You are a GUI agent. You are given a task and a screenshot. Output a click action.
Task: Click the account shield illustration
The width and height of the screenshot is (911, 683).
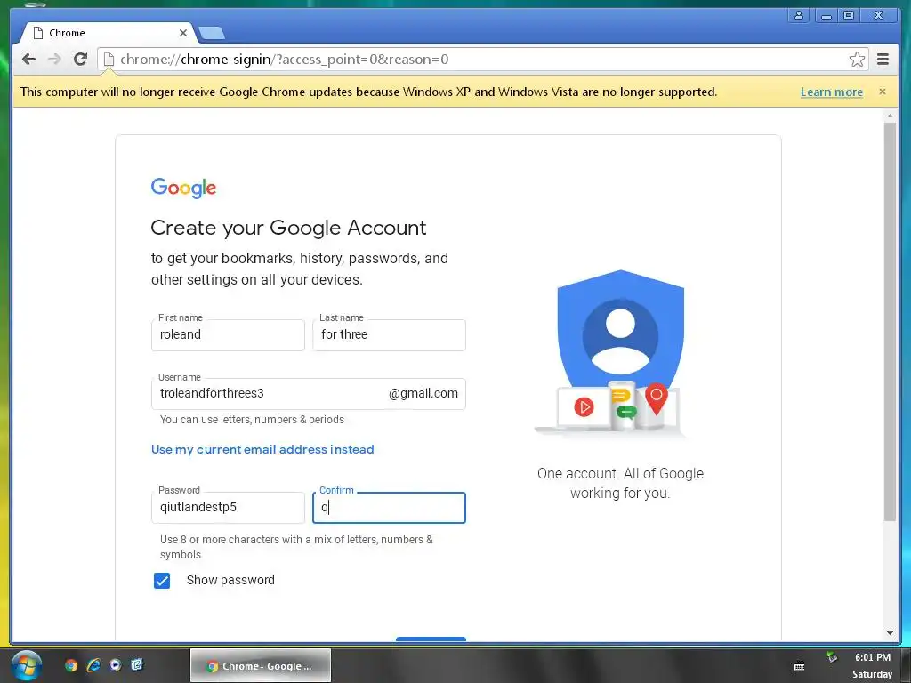(620, 353)
